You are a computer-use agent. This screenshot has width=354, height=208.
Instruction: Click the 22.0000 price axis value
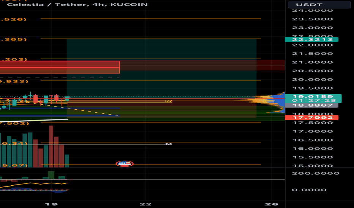313,45
